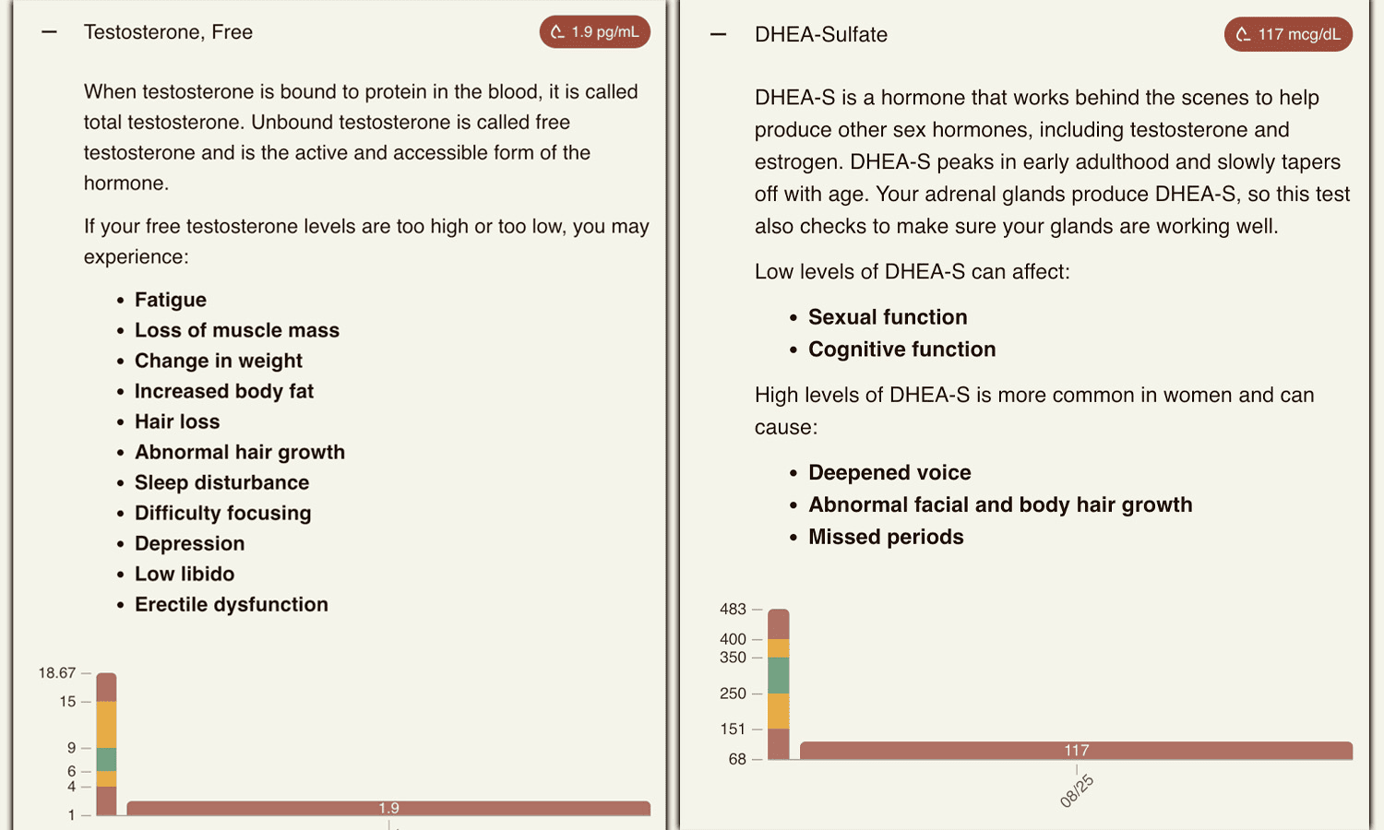Collapse the Testosterone, Free section
This screenshot has width=1384, height=830.
[50, 32]
